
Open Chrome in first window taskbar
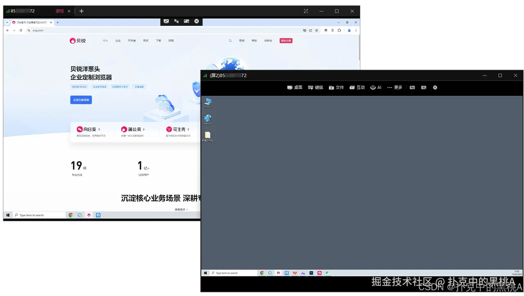[71, 215]
